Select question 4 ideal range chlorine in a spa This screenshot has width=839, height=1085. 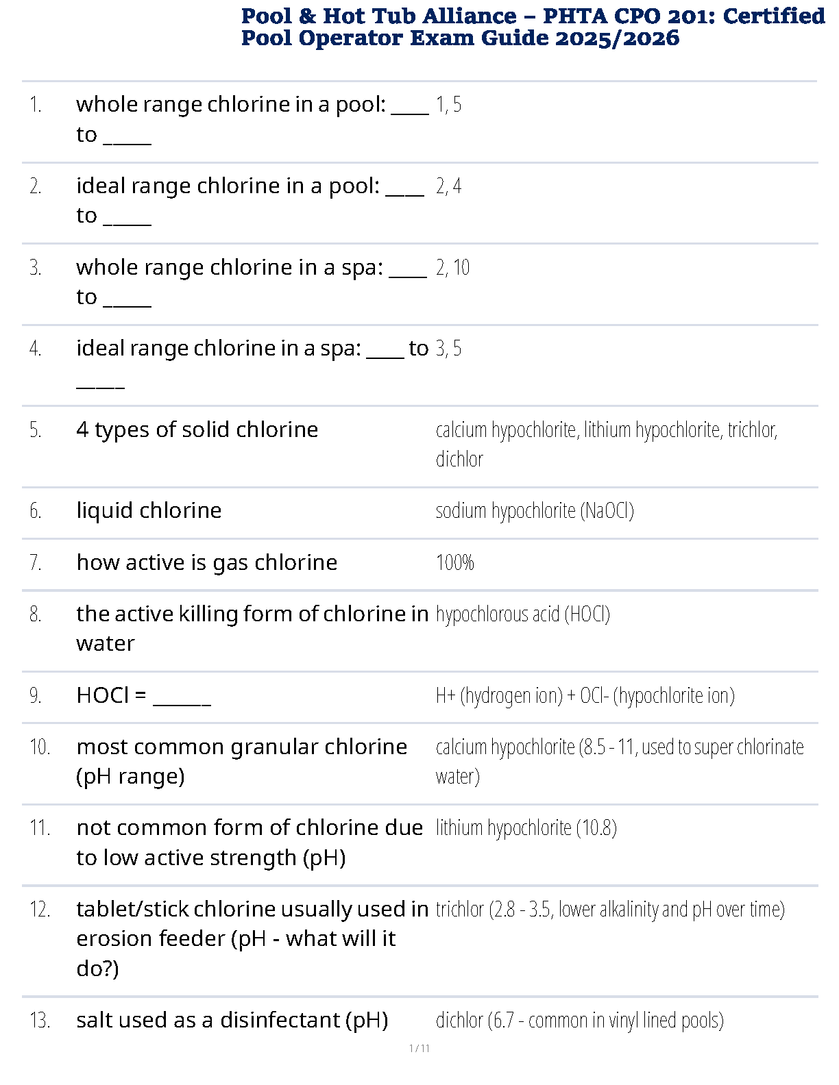252,363
